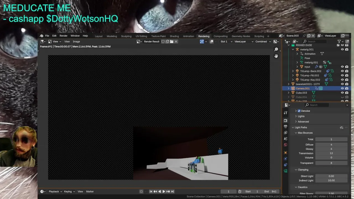Expand the Lights subpanel

301,116
